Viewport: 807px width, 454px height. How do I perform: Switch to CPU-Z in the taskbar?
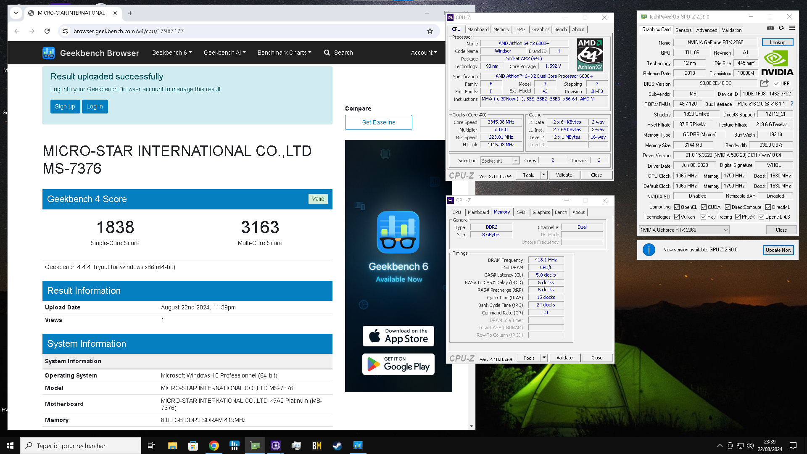(x=275, y=446)
